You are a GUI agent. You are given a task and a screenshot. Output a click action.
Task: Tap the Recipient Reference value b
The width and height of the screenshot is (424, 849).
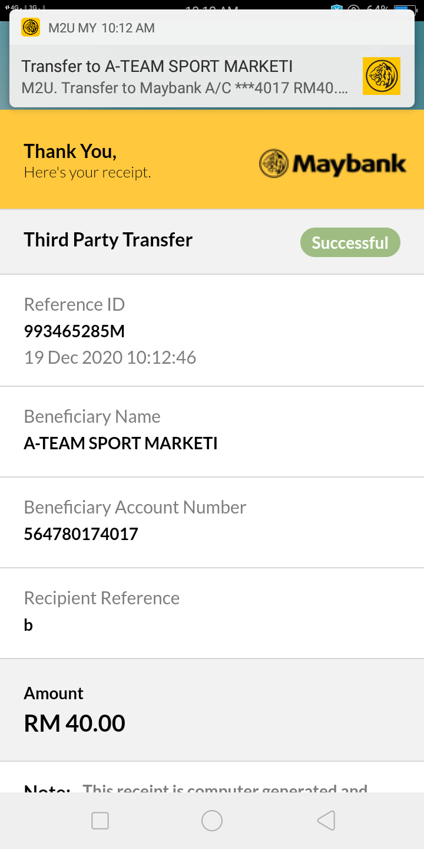[28, 625]
